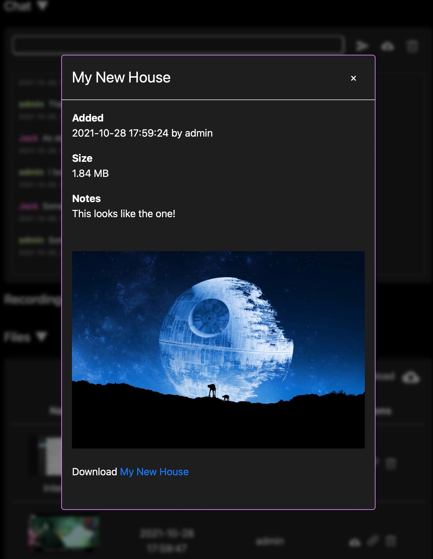433x559 pixels.
Task: Click the cloud icon beside chat send
Action: [x=387, y=47]
